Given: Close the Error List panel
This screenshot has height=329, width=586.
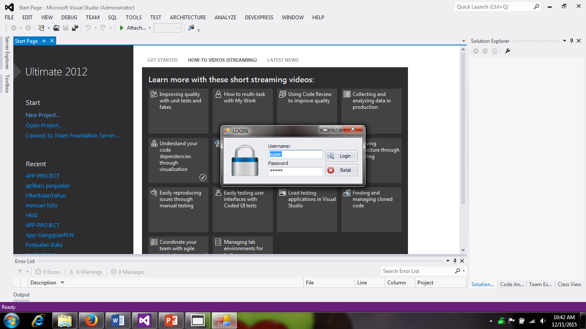Looking at the screenshot, I should (462, 260).
